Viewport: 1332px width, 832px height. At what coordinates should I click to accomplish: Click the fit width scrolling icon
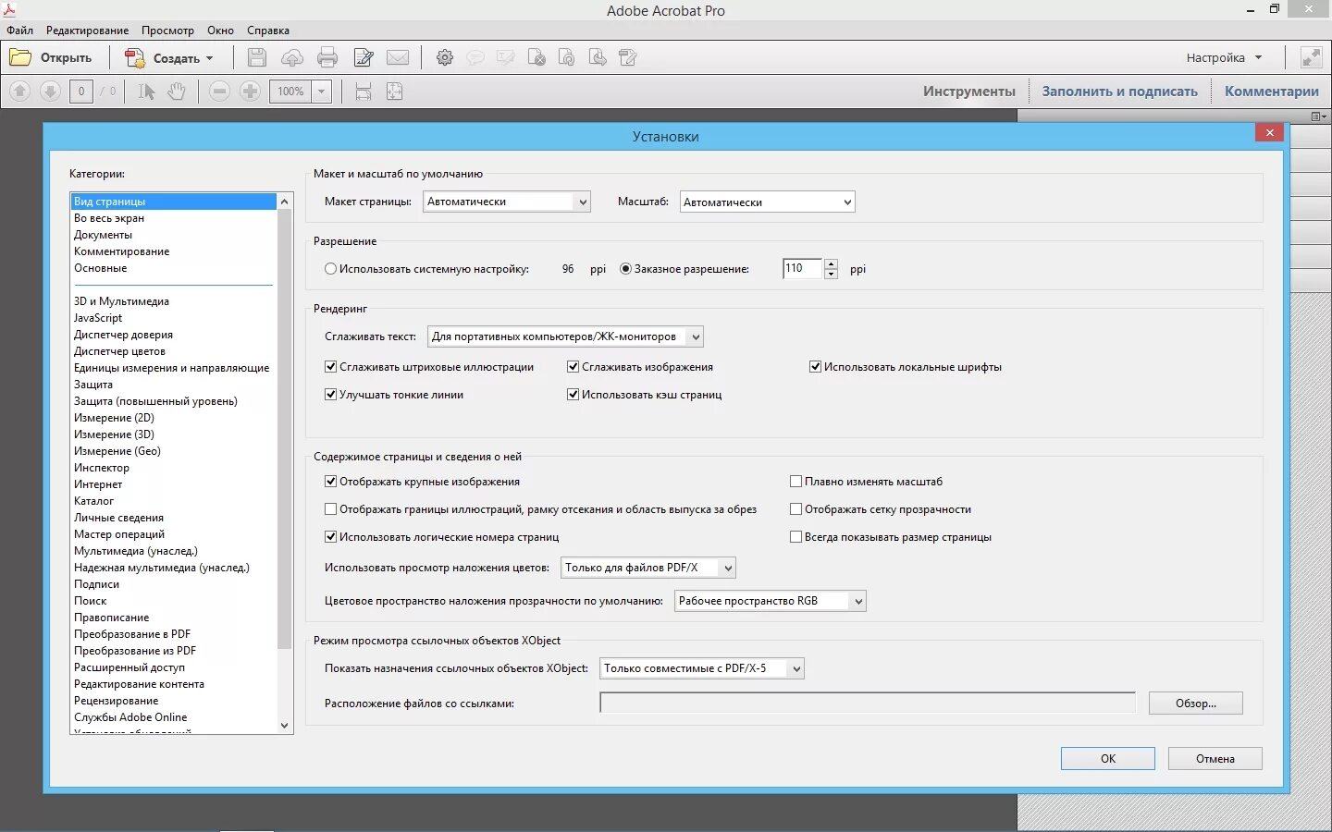click(x=364, y=91)
